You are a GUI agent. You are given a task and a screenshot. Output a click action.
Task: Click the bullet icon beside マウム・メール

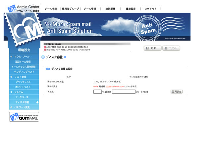(11, 57)
